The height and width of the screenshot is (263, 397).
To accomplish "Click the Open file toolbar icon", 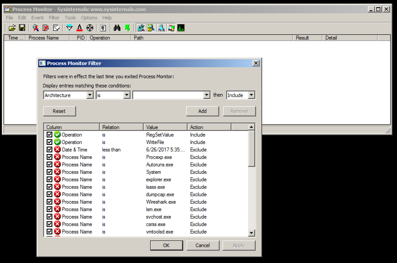I will (12, 28).
